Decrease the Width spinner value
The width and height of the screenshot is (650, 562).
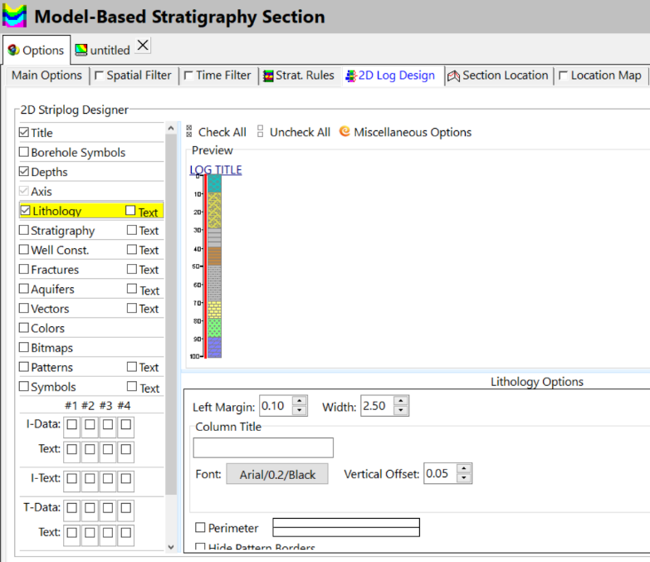(401, 411)
